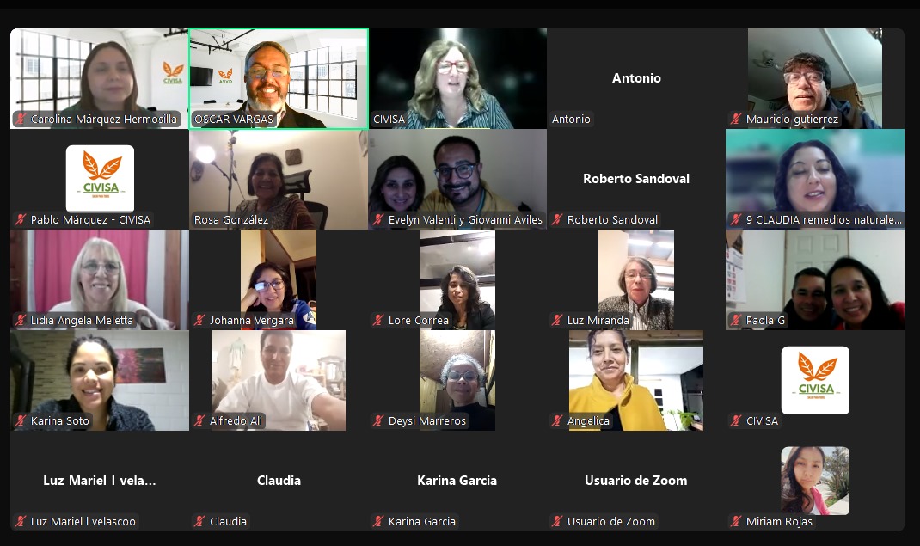This screenshot has width=920, height=546.
Task: Select the OSCAR VARGAS active speaker video
Action: click(x=279, y=78)
